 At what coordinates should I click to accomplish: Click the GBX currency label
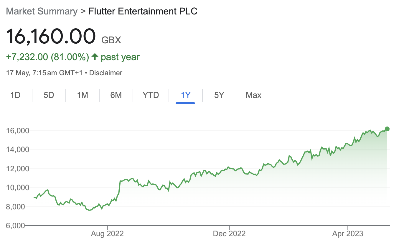click(x=111, y=40)
